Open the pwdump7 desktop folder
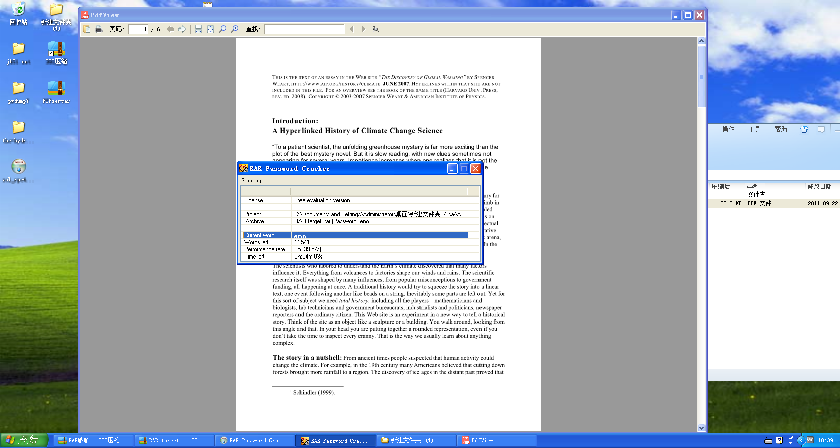 pyautogui.click(x=18, y=92)
